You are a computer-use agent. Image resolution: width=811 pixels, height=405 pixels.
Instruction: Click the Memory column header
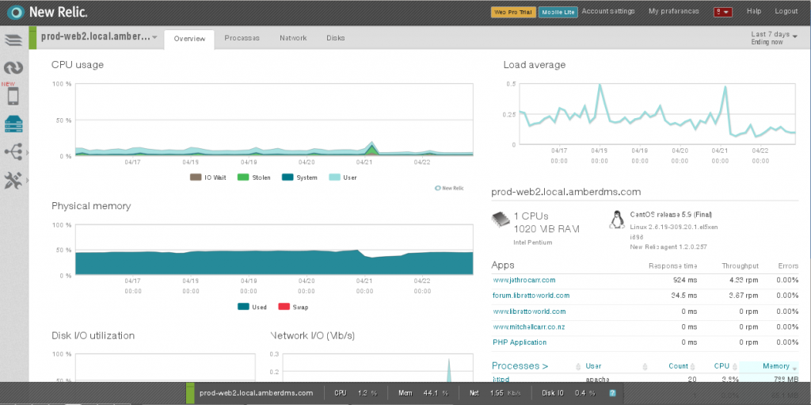[x=776, y=366]
